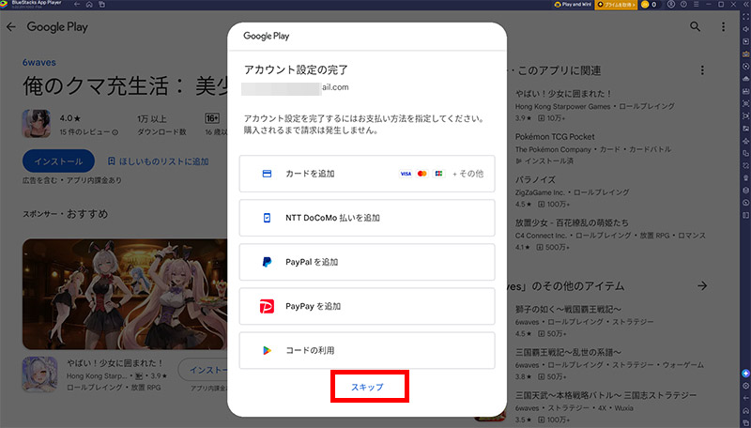The height and width of the screenshot is (428, 751).
Task: Click the PayPal logo icon
Action: [x=267, y=262]
